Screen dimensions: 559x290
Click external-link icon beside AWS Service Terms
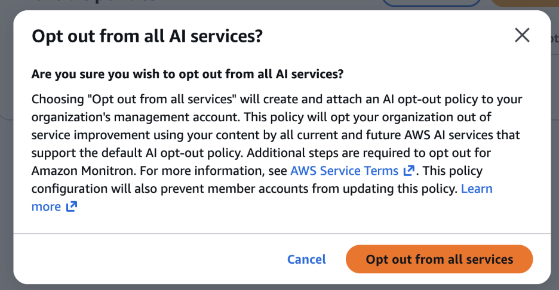point(409,171)
